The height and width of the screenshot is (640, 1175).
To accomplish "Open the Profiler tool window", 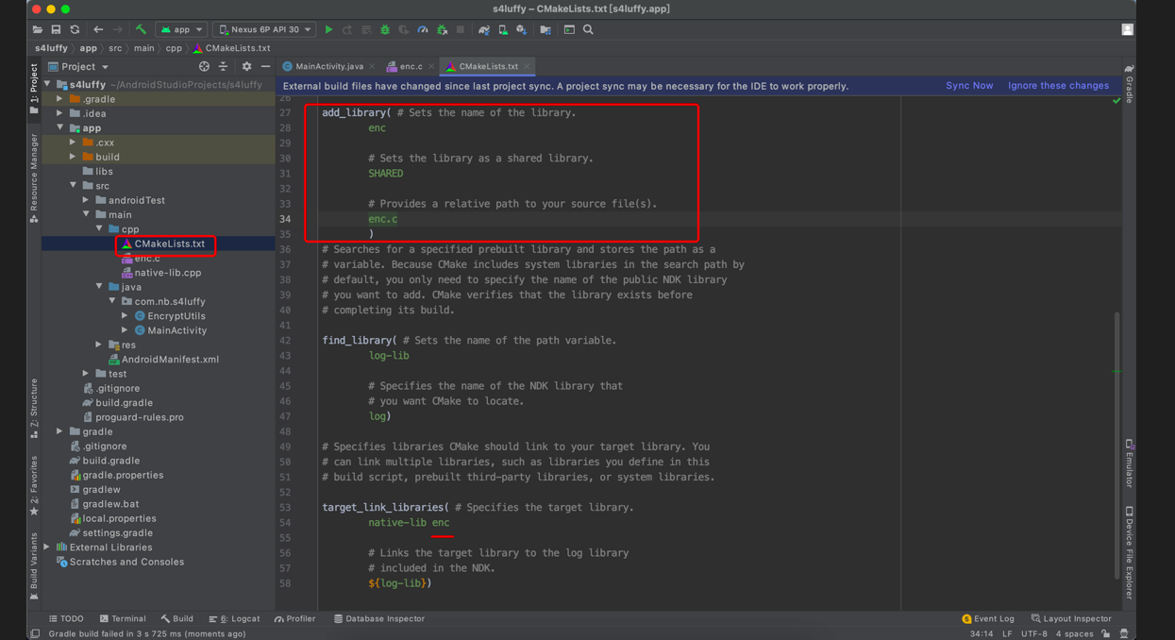I will (x=295, y=619).
